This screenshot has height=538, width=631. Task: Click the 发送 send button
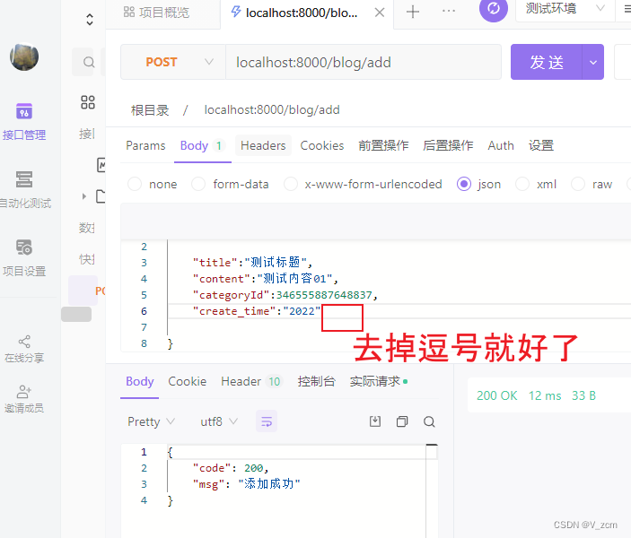[x=547, y=63]
